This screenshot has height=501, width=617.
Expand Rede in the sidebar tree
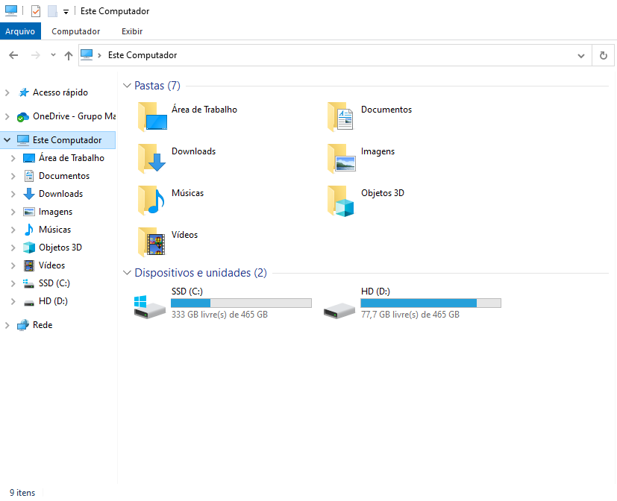pyautogui.click(x=7, y=325)
